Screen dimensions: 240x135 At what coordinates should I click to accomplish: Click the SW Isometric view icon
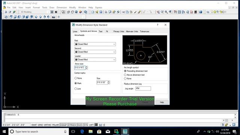(x=36, y=17)
